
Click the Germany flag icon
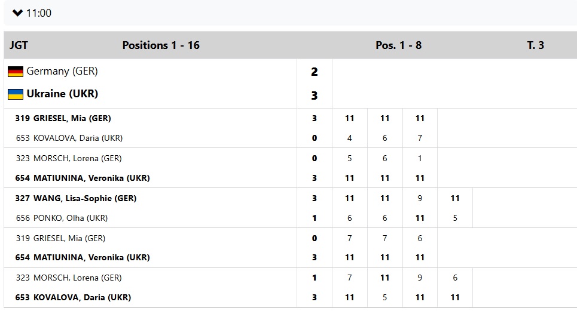pos(16,72)
